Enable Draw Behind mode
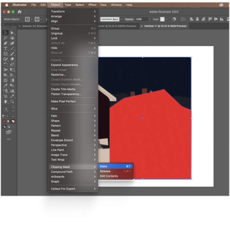The height and width of the screenshot is (229, 230). pos(9,127)
